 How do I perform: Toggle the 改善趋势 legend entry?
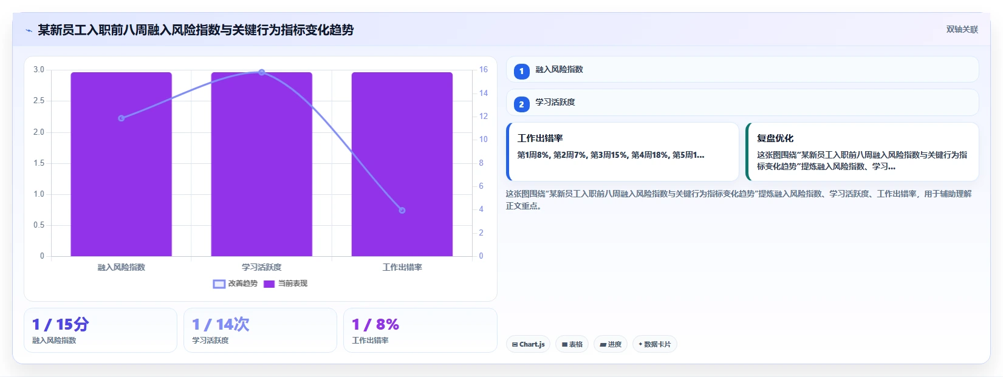(x=236, y=284)
